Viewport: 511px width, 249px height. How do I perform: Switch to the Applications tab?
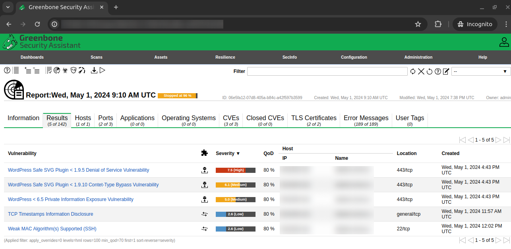click(137, 121)
